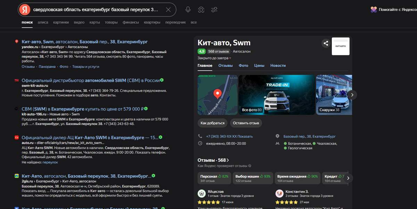Expand 'Закрыто до завтра' hours dropdown
This screenshot has width=417, height=209.
[214, 58]
